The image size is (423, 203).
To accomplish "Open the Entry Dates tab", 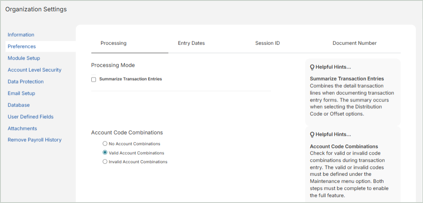I will point(191,43).
